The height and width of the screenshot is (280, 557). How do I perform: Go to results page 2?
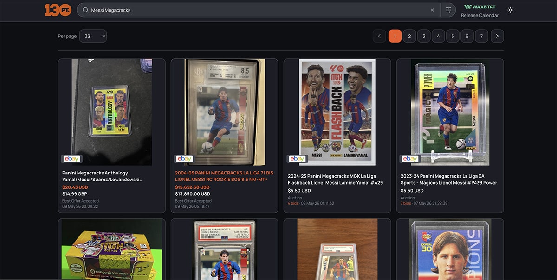[409, 36]
